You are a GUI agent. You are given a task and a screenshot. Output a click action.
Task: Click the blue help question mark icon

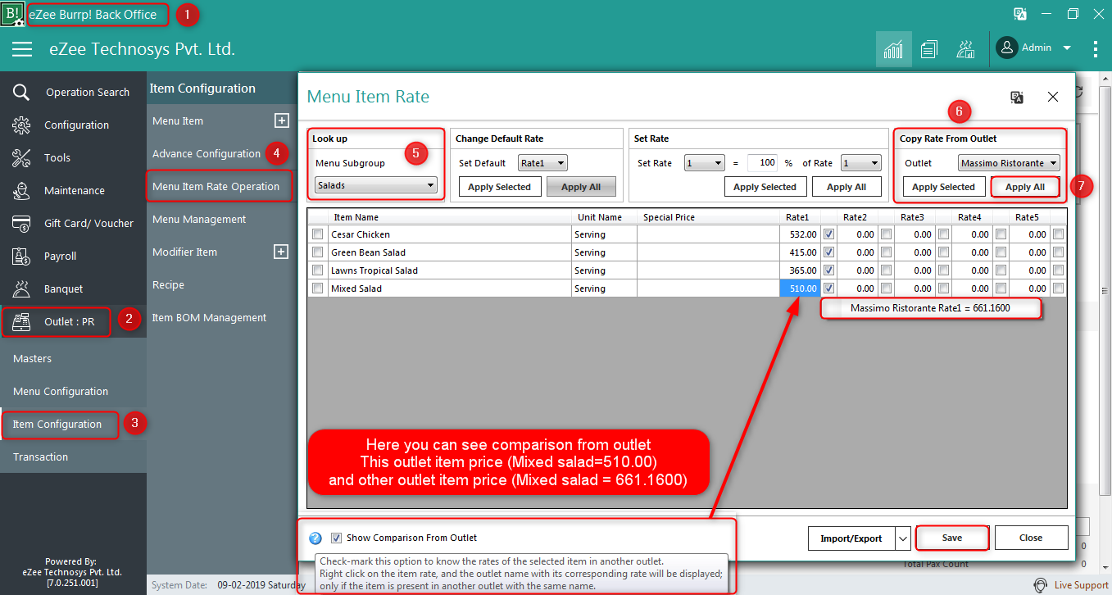click(x=315, y=538)
